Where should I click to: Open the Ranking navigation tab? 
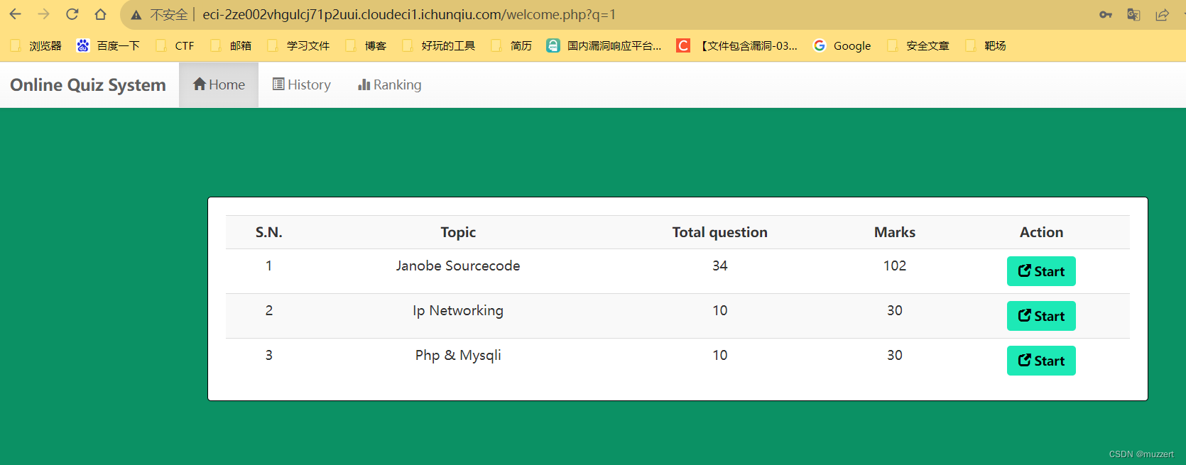(390, 84)
